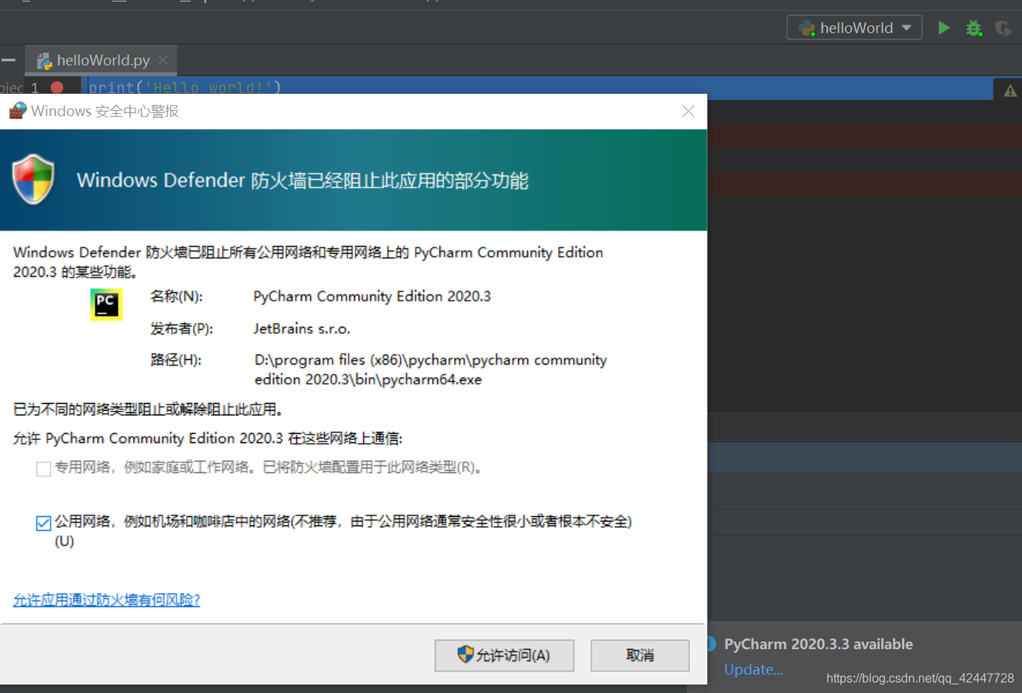Enable the private network checkbox
This screenshot has height=693, width=1022.
pos(44,468)
